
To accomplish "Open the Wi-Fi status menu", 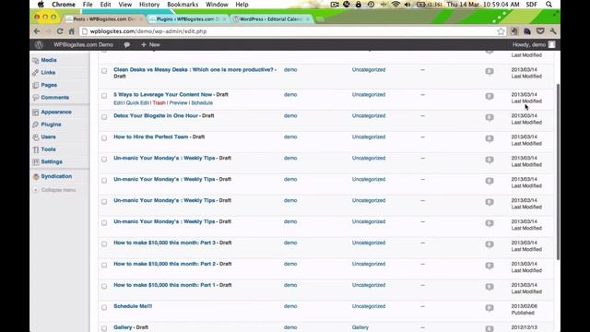I will click(395, 5).
